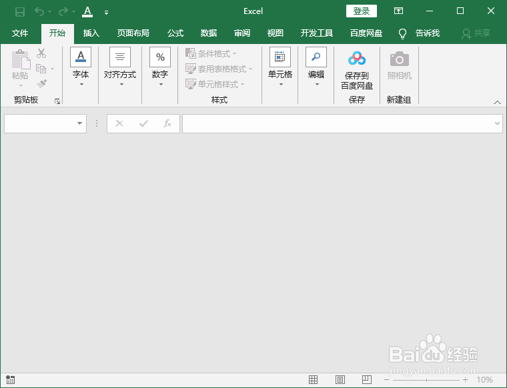The image size is (507, 388).
Task: Collapse the ribbon with the chevron
Action: [497, 103]
